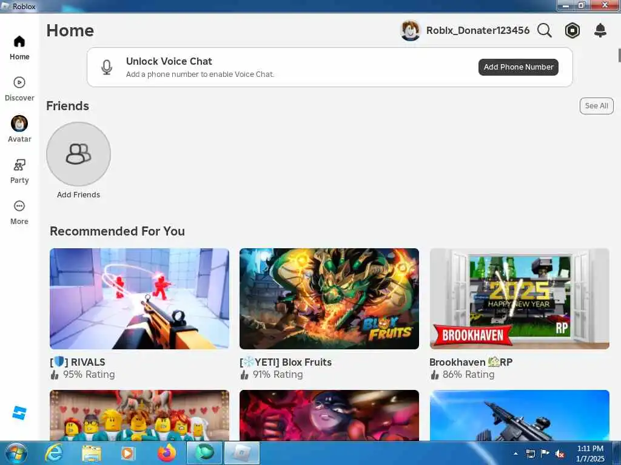Open the More menu in sidebar
This screenshot has width=621, height=465.
tap(19, 213)
